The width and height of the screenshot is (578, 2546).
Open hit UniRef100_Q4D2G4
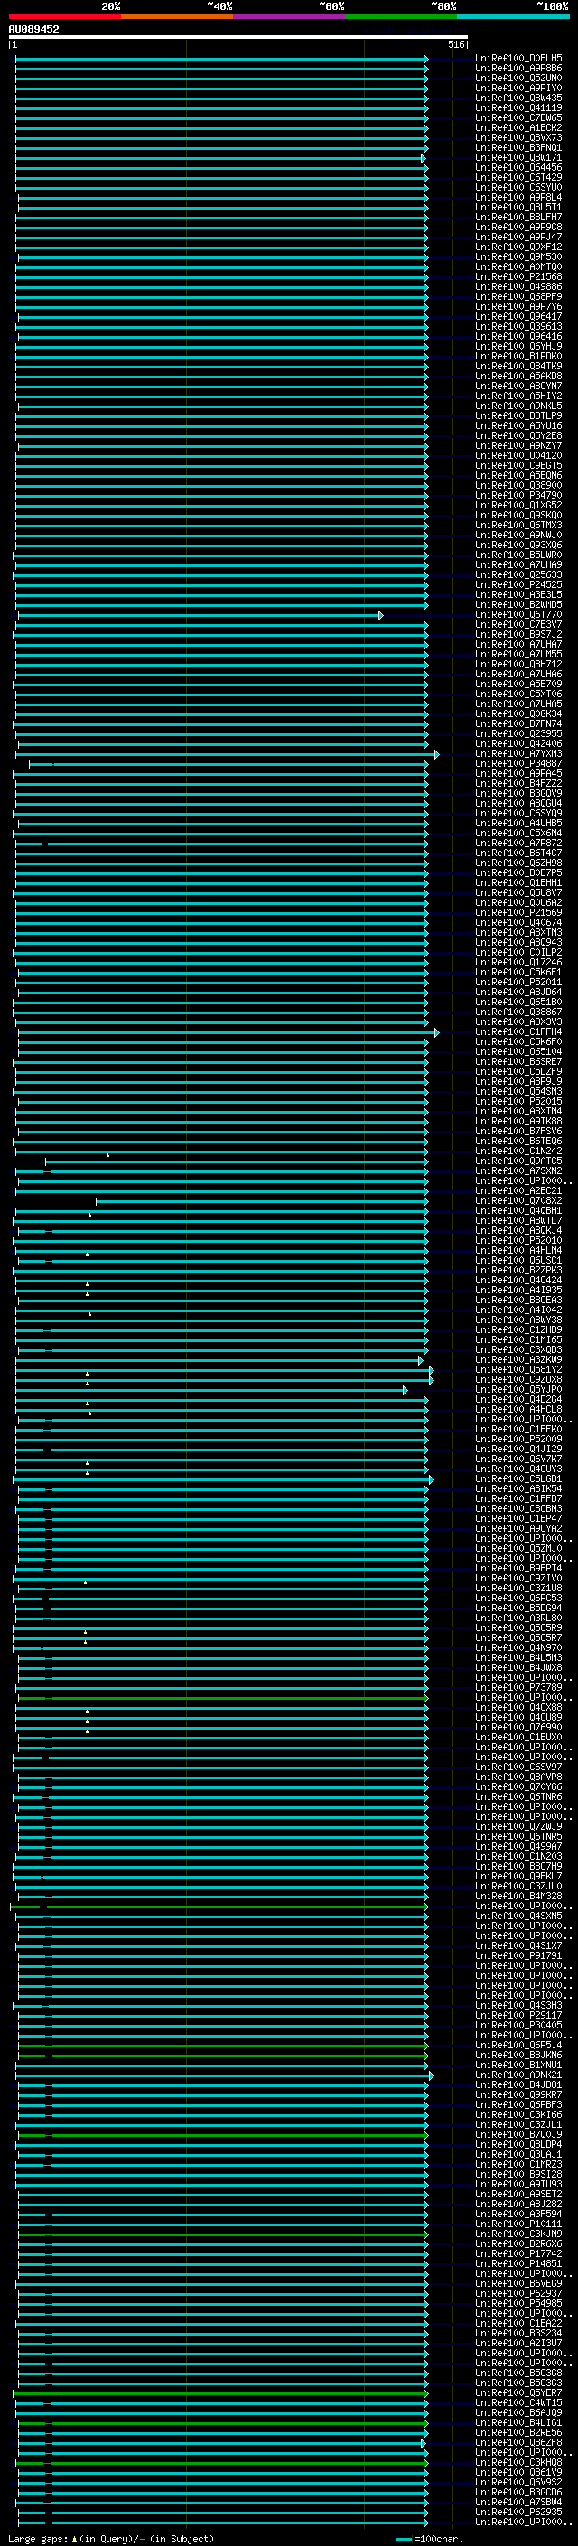tap(518, 1401)
